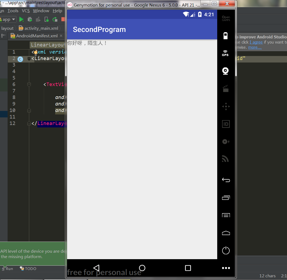Collapse the LinearLayout fold marker on line 2
Image resolution: width=287 pixels, height=280 pixels.
29,59
